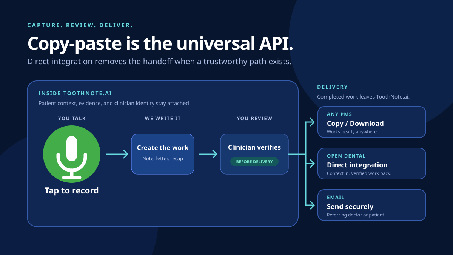Screen dimensions: 453x255
Task: Click the 'Copy-paste is the universal API.' headline
Action: tap(160, 43)
